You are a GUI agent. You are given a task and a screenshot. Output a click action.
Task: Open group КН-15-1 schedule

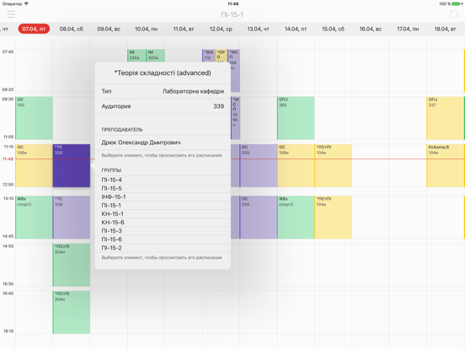(x=163, y=213)
